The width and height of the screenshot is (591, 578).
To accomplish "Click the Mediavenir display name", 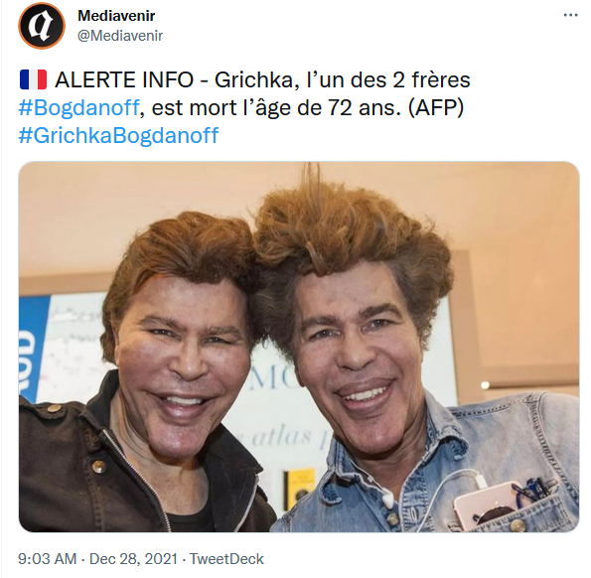I will coord(116,16).
